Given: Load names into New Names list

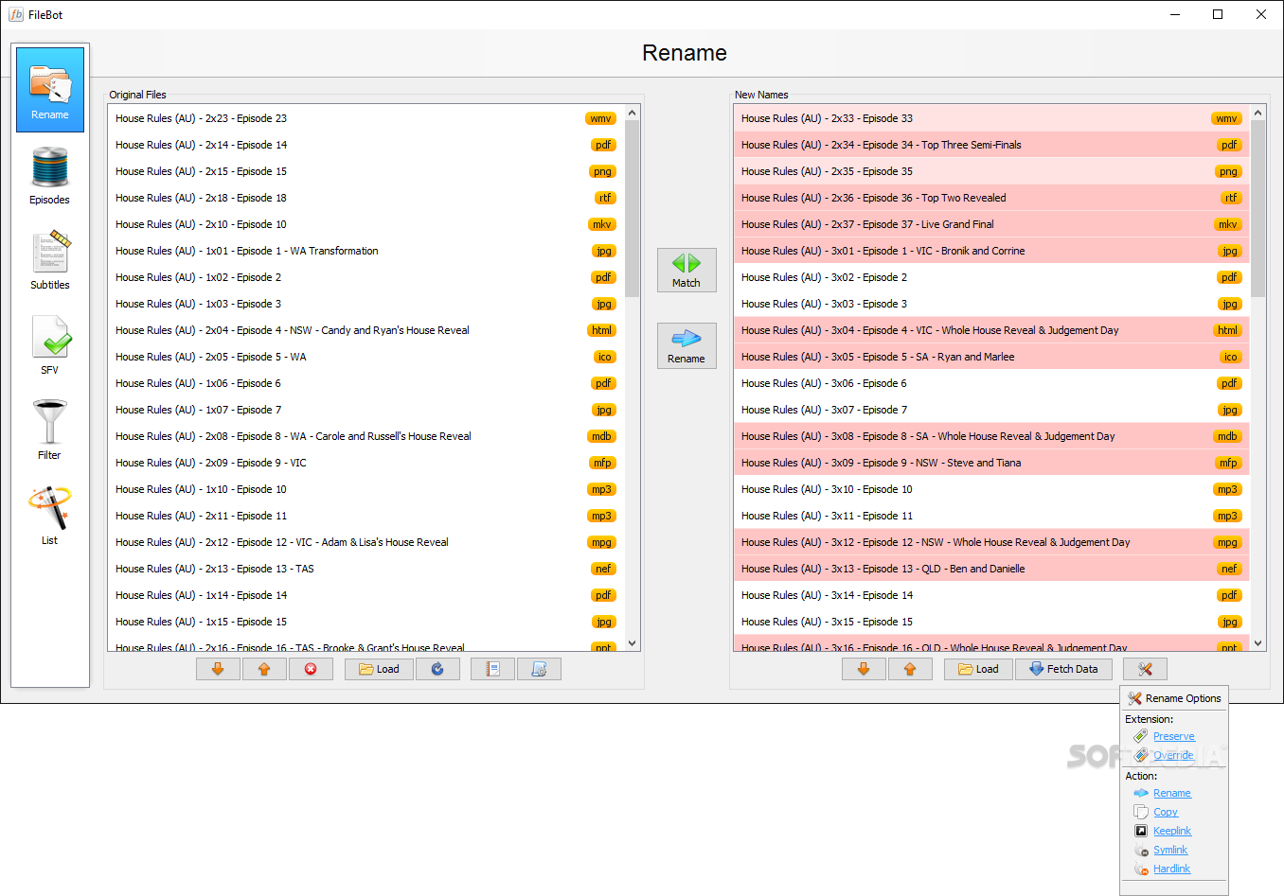Looking at the screenshot, I should coord(979,669).
